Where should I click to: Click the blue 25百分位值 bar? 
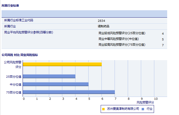point(49,76)
